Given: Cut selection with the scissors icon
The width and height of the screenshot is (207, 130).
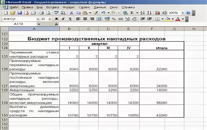Looking at the screenshot, I should [71, 13].
